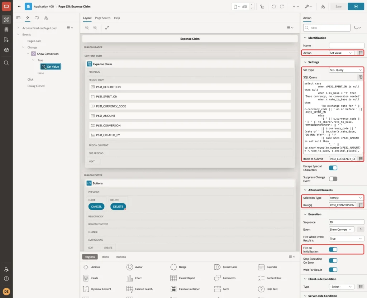Toggle Wait For Result switch
Screen dimensions: 367x298
(x=333, y=270)
